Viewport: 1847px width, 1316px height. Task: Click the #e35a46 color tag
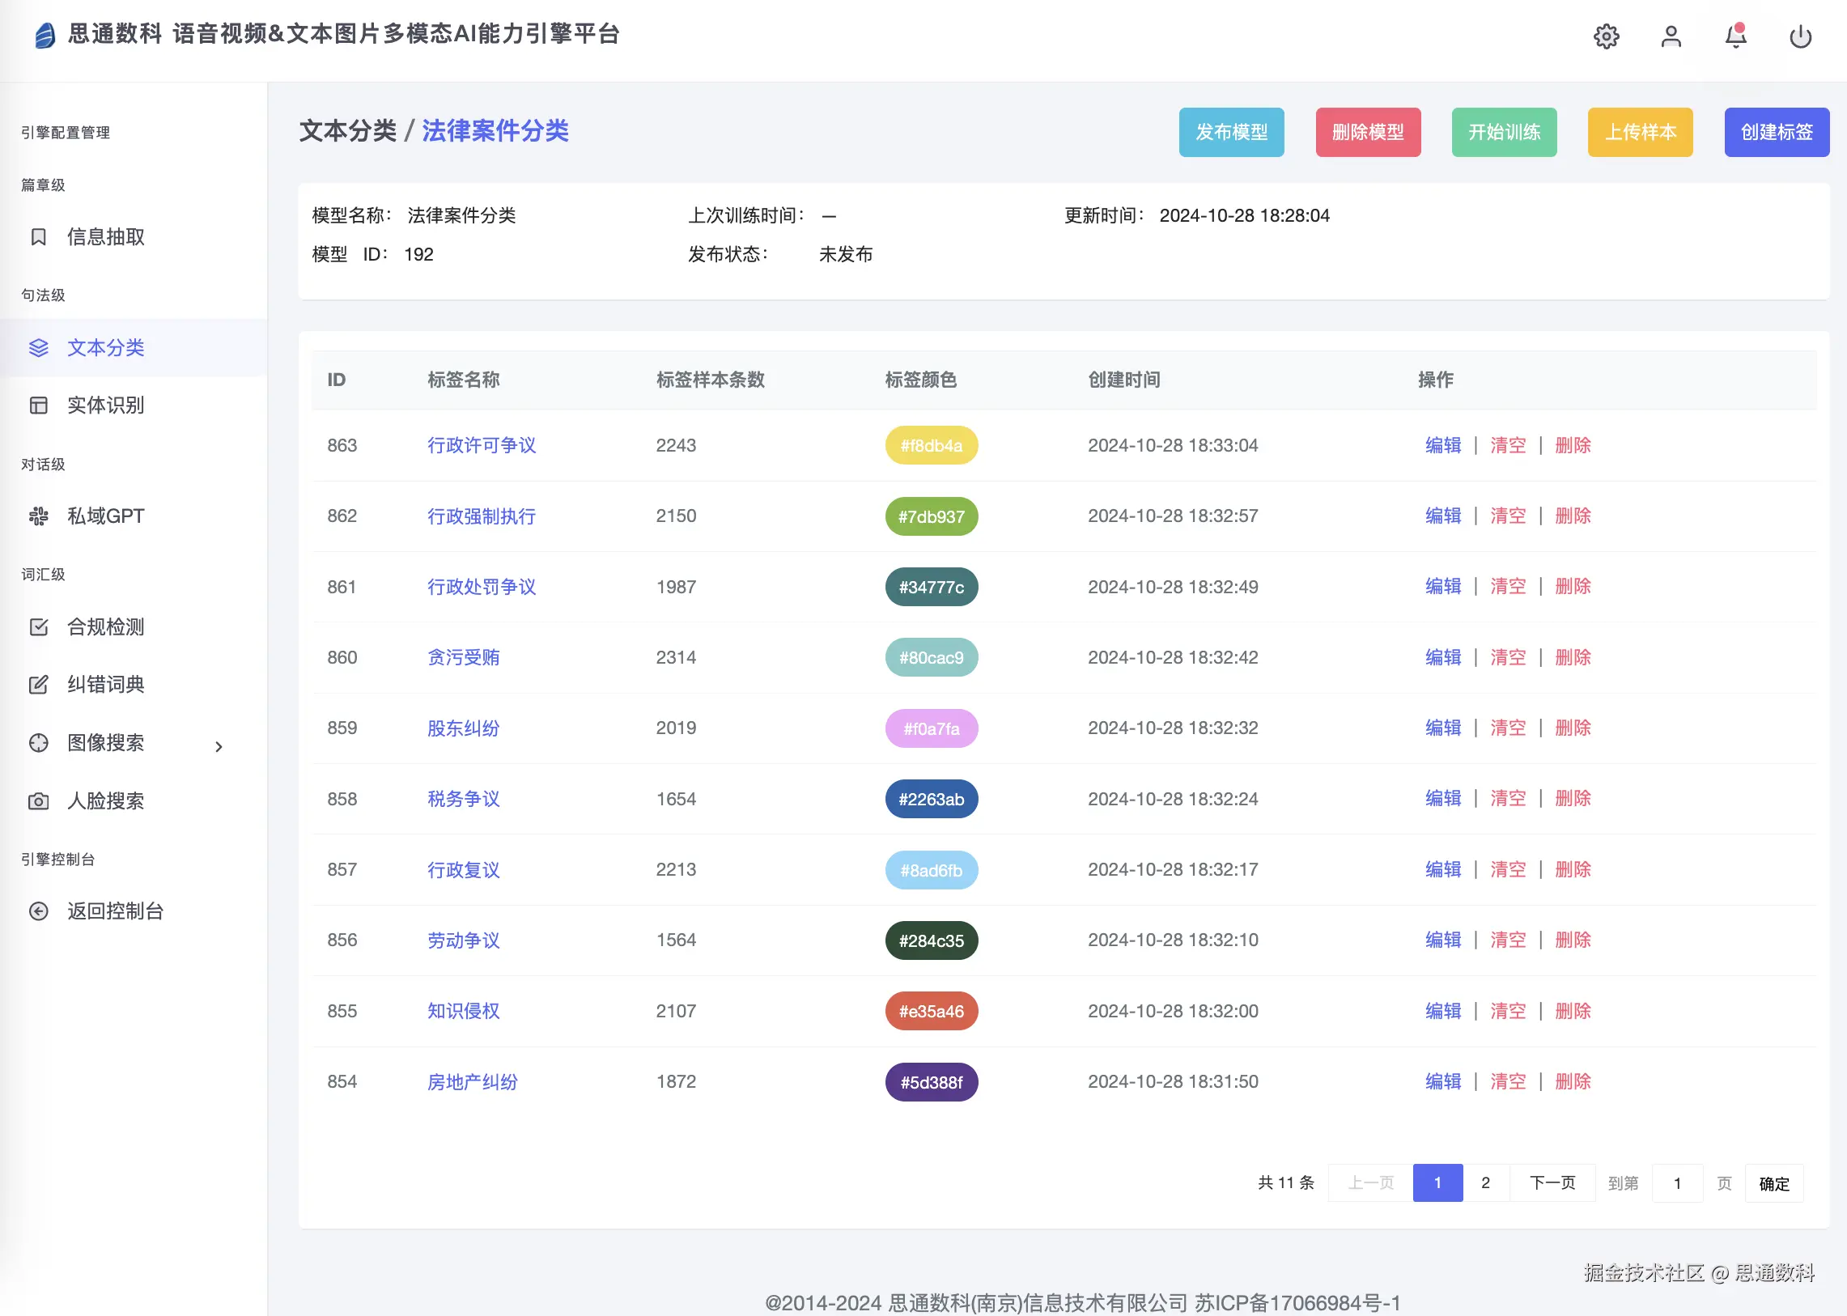pyautogui.click(x=932, y=1011)
